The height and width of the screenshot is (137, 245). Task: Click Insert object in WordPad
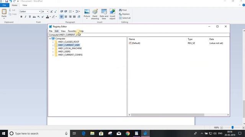[112, 14]
